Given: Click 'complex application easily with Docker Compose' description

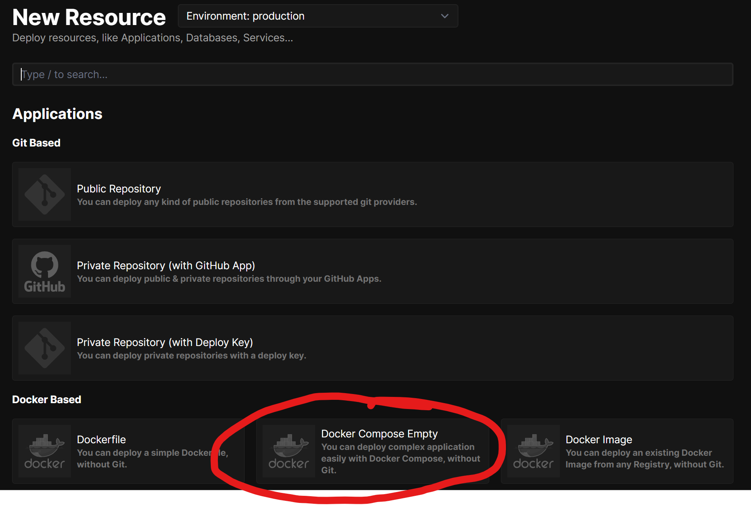Looking at the screenshot, I should tap(401, 458).
